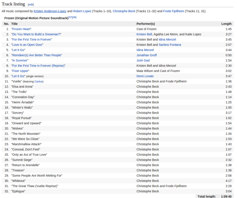
Task: Open "Let It Go" single version link
Action: pos(18,76)
